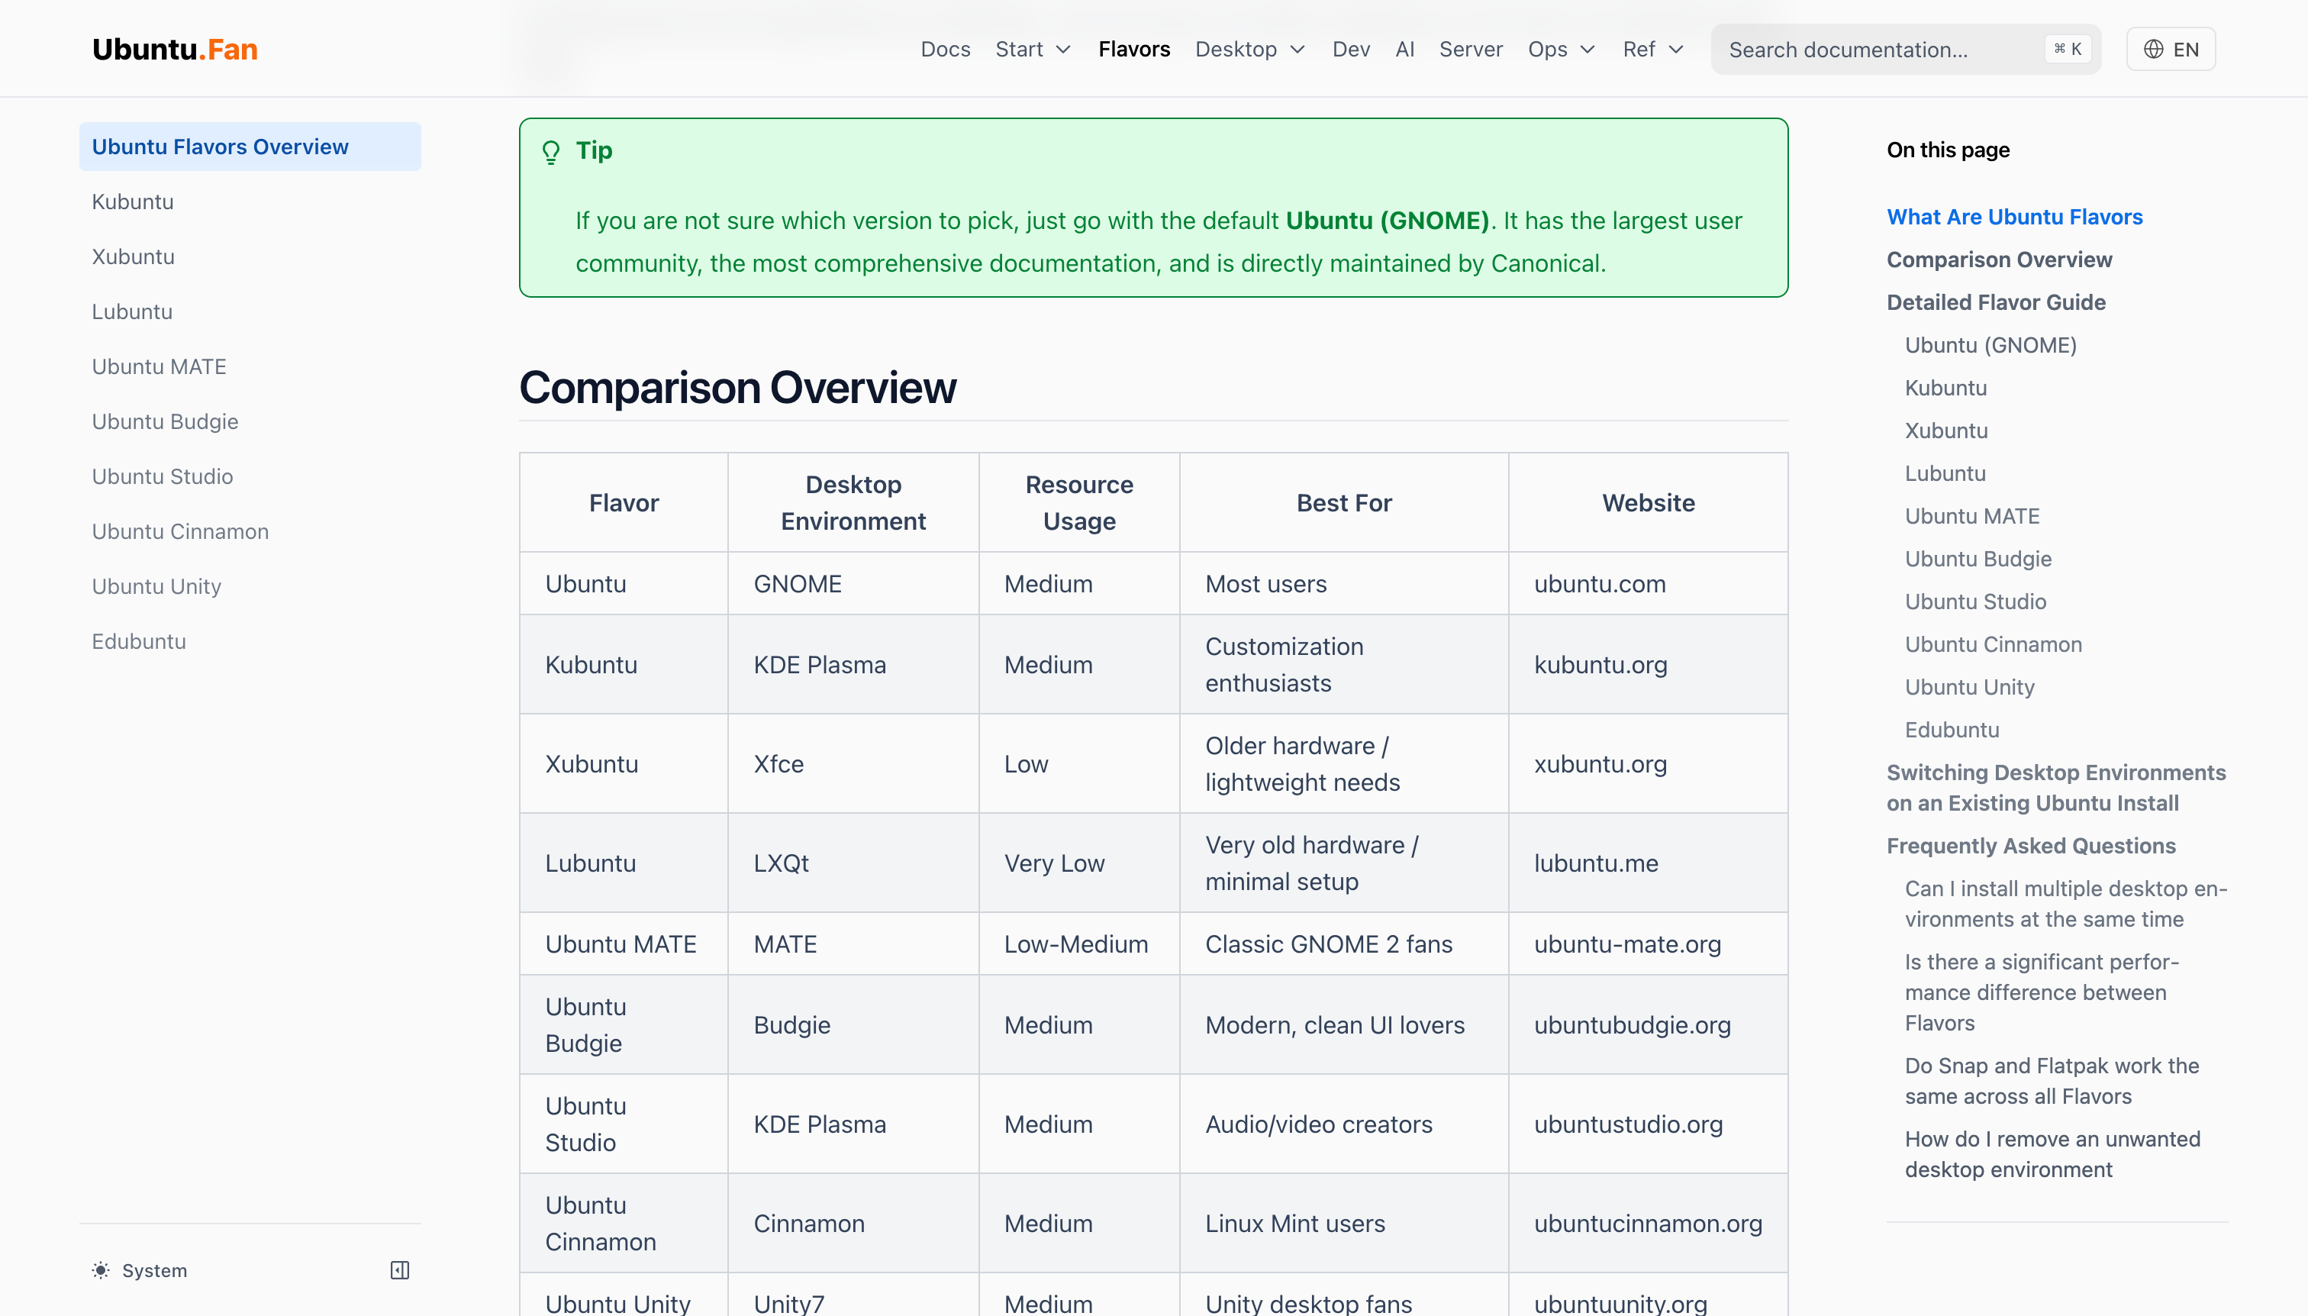
Task: Click xubuntu.org in the Website column
Action: click(x=1600, y=765)
